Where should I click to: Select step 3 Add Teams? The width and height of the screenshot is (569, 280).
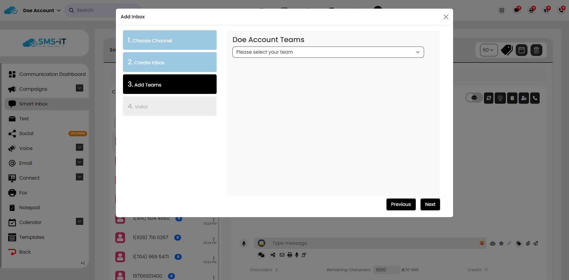170,84
